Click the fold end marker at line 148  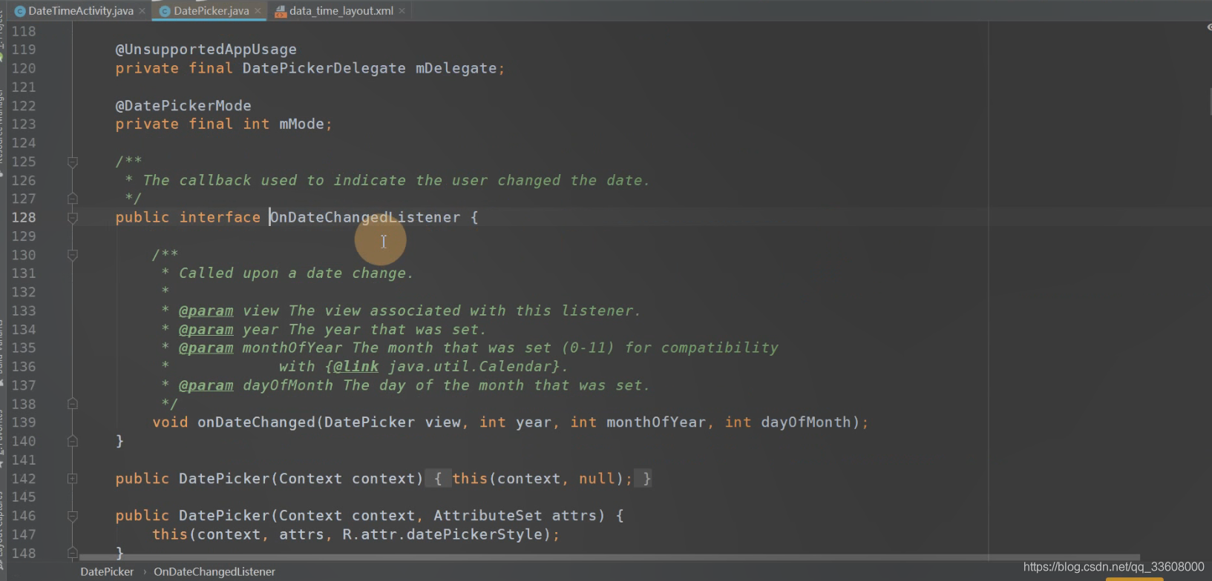point(73,552)
